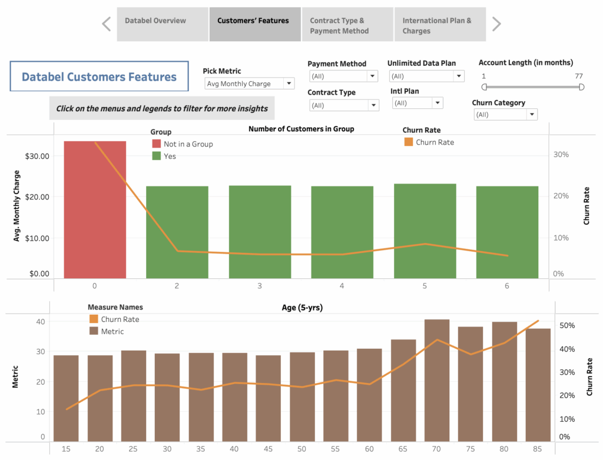603x460 pixels.
Task: Click the left story navigation arrow
Action: click(107, 24)
